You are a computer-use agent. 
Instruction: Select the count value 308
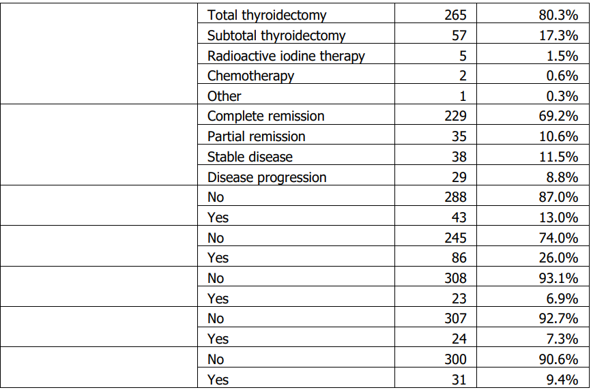455,278
